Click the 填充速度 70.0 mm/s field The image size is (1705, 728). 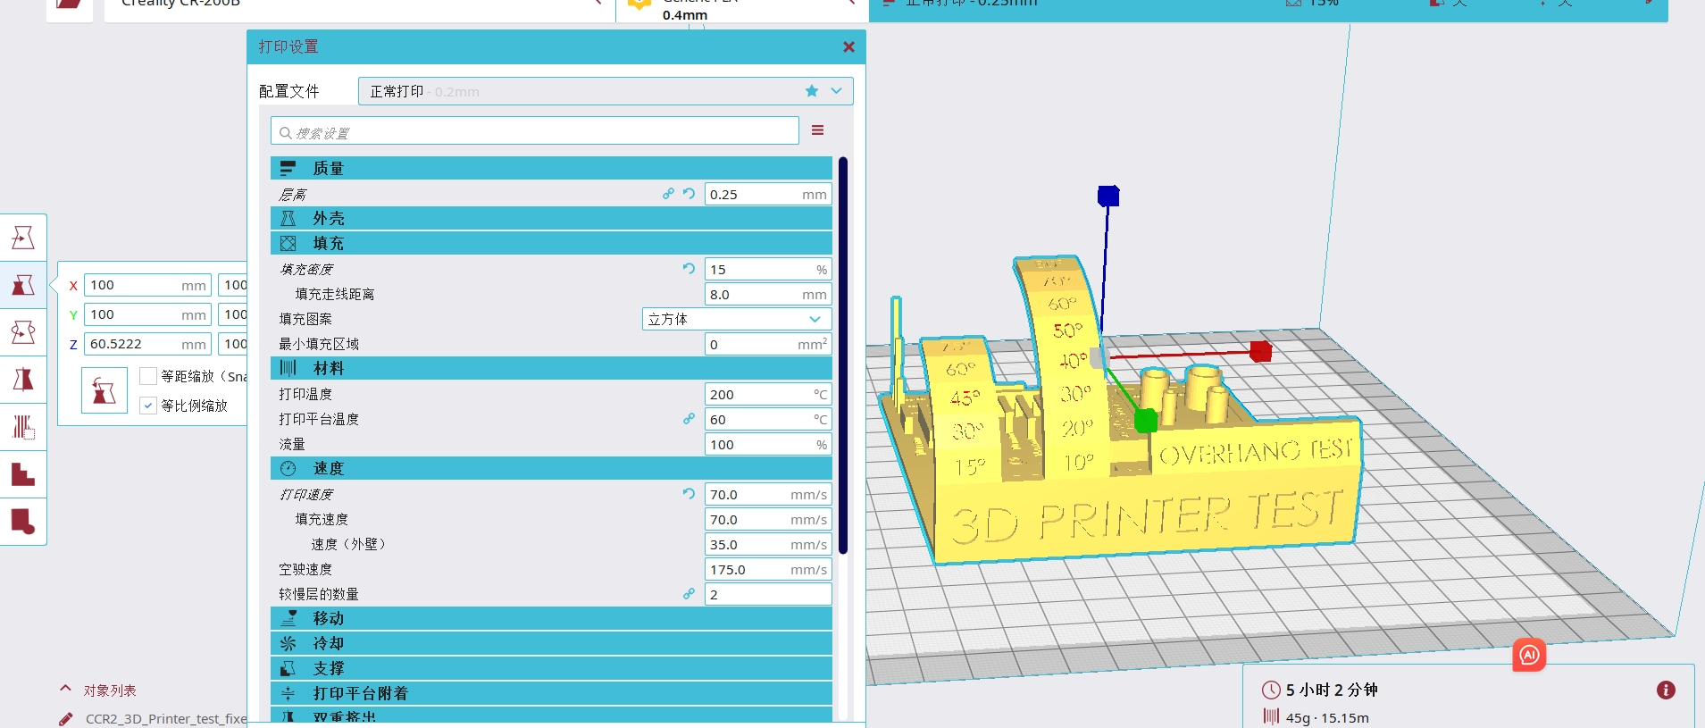pos(768,519)
